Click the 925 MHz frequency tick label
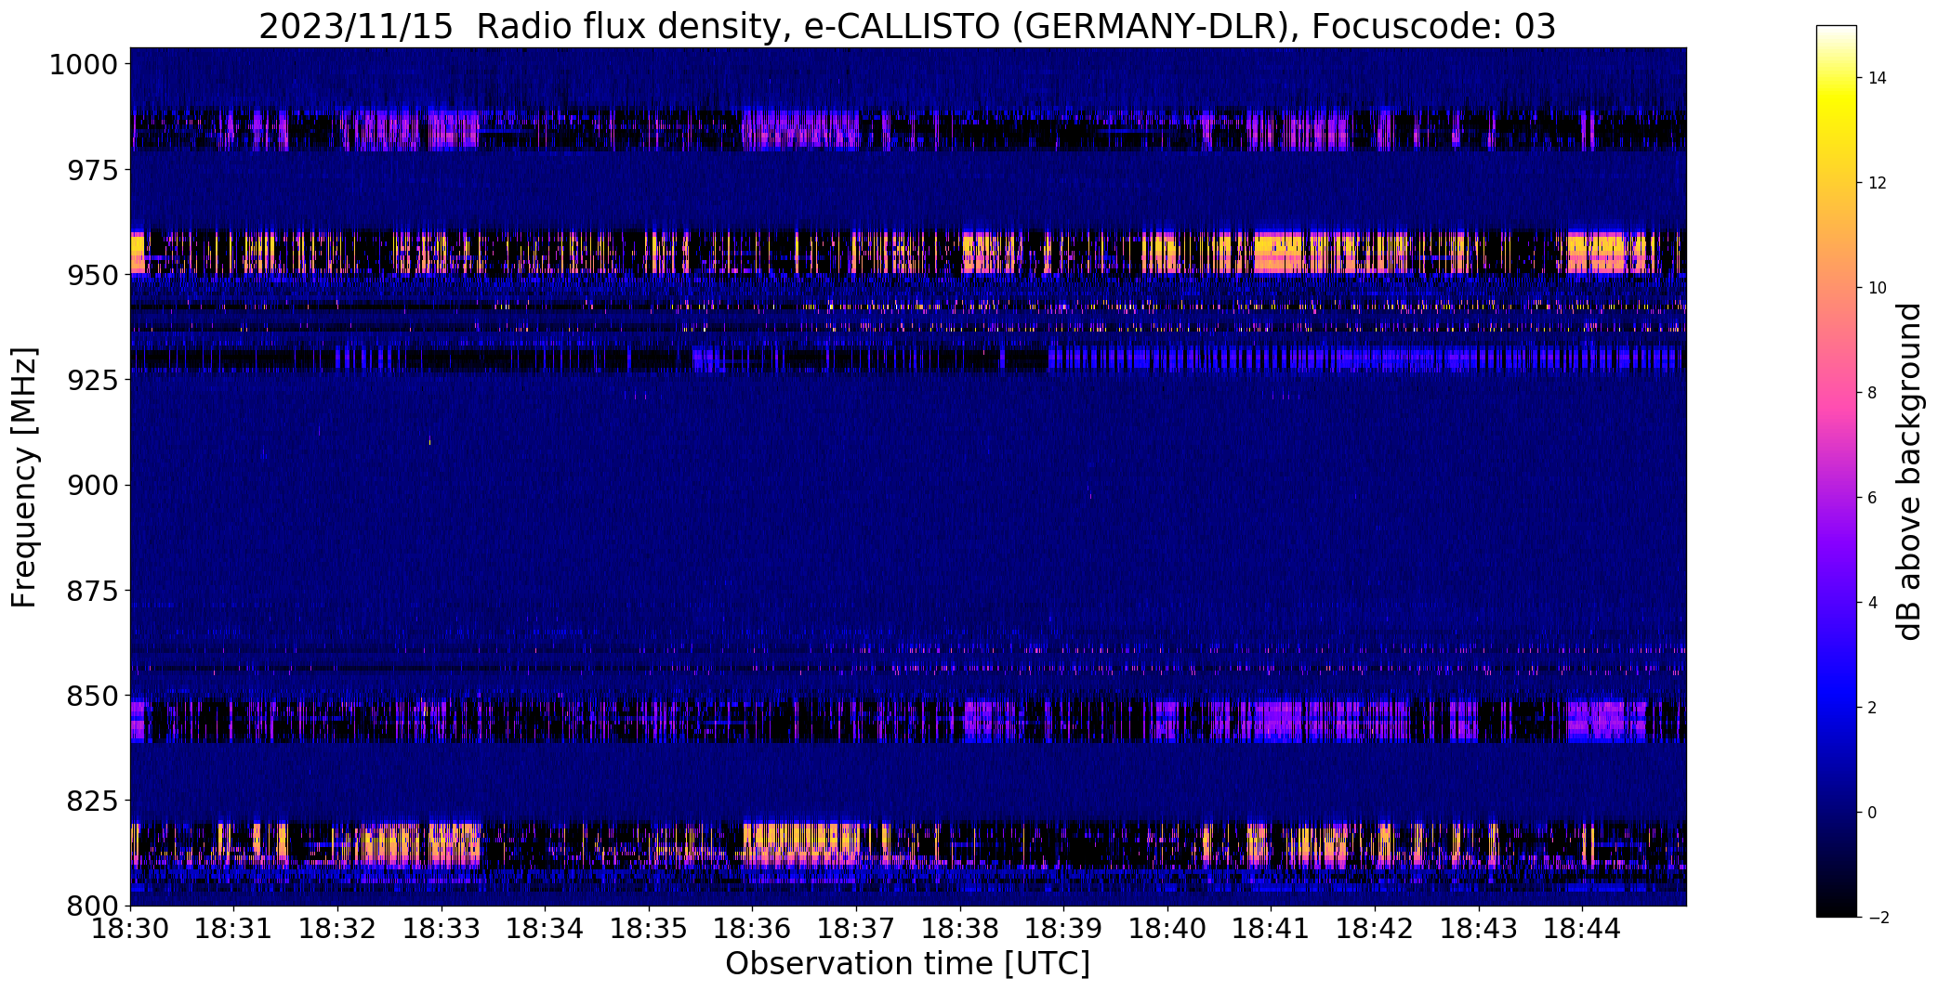1938x991 pixels. 92,380
